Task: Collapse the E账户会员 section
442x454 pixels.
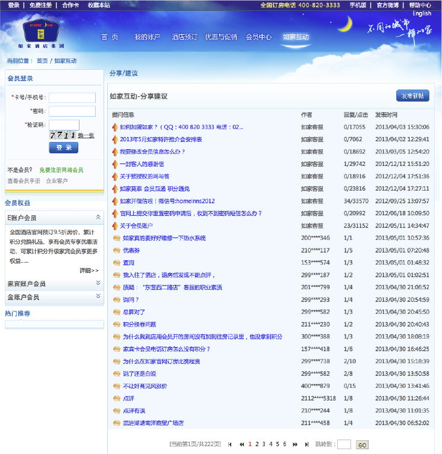Action: point(98,217)
